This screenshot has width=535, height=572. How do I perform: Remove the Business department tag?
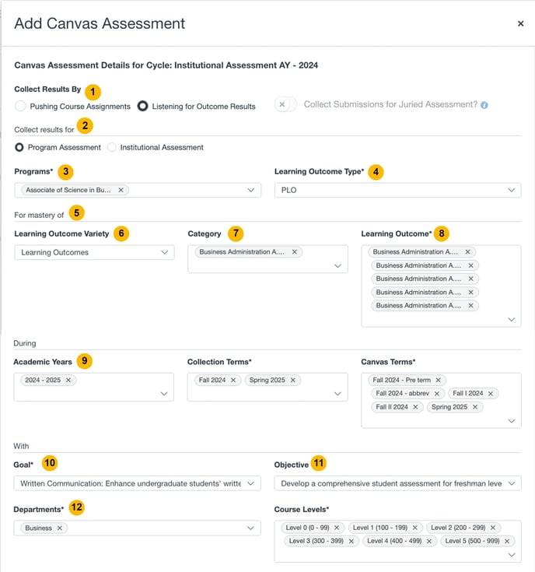(59, 528)
